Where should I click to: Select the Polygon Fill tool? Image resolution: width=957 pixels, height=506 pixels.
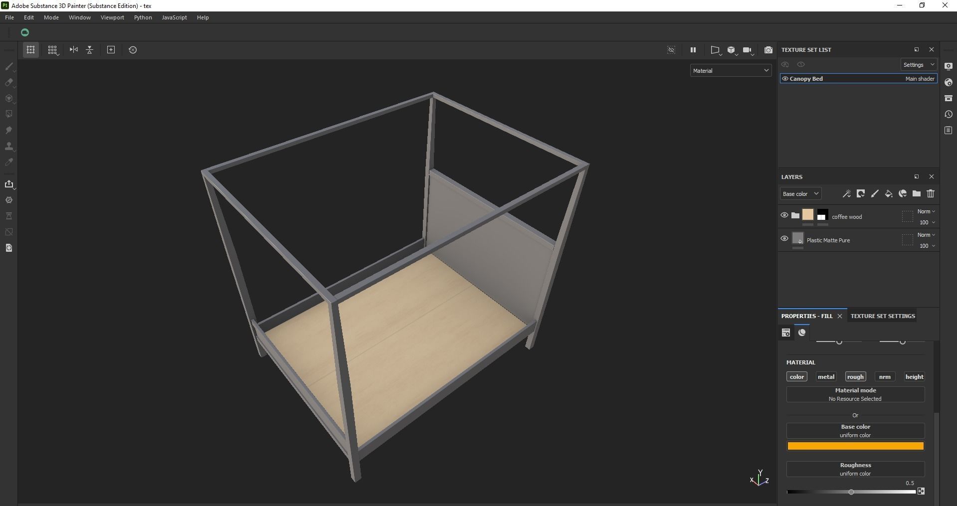coord(9,114)
